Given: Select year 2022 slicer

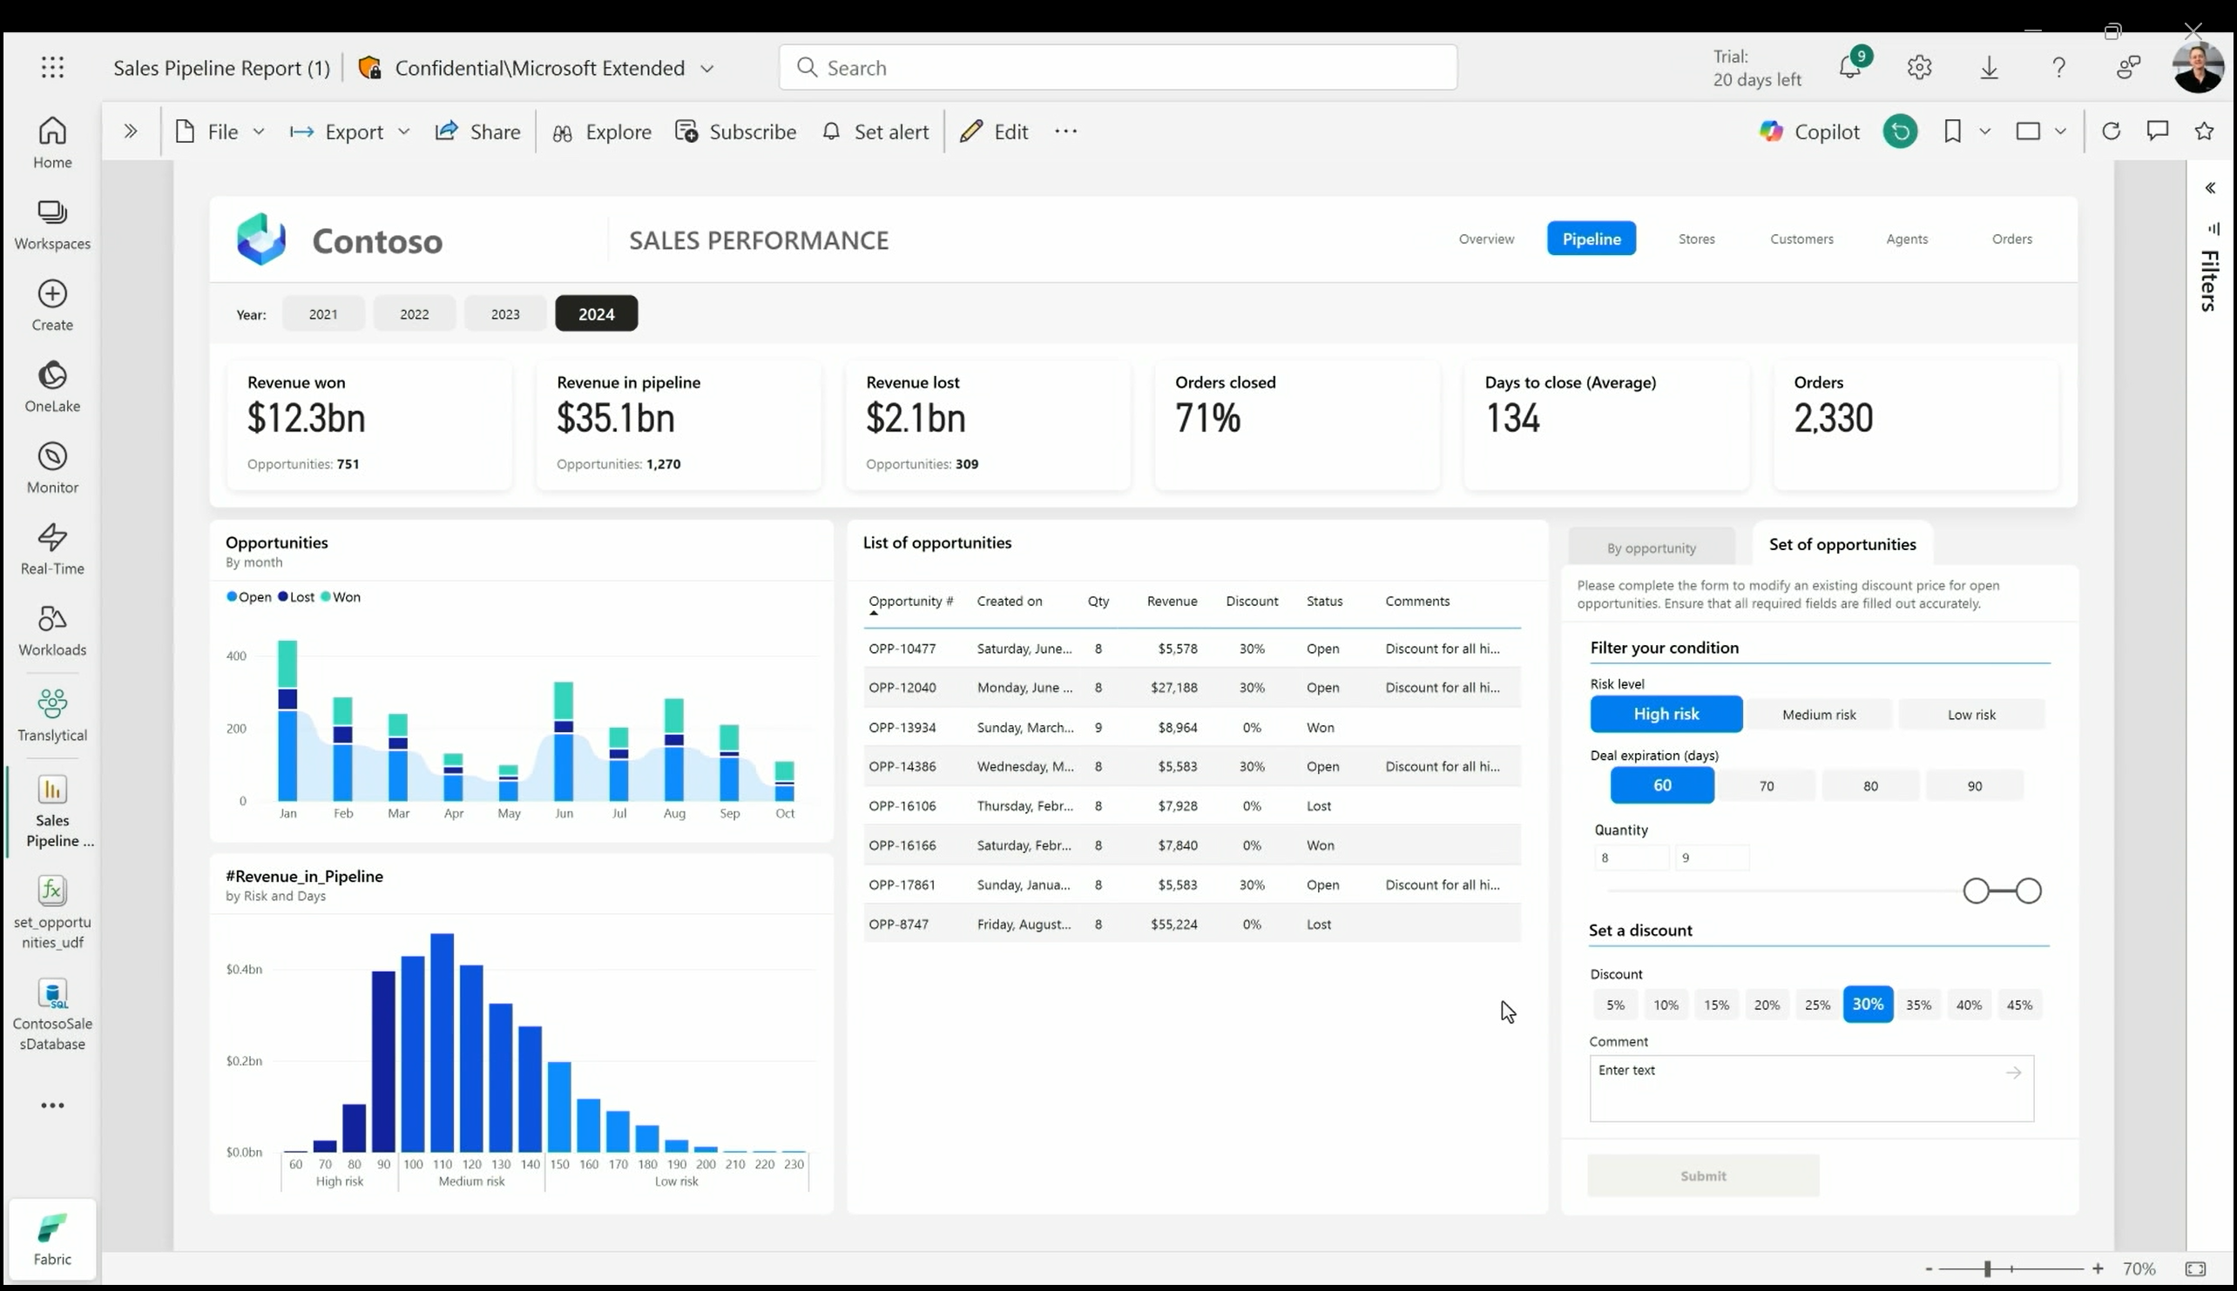Looking at the screenshot, I should point(415,314).
